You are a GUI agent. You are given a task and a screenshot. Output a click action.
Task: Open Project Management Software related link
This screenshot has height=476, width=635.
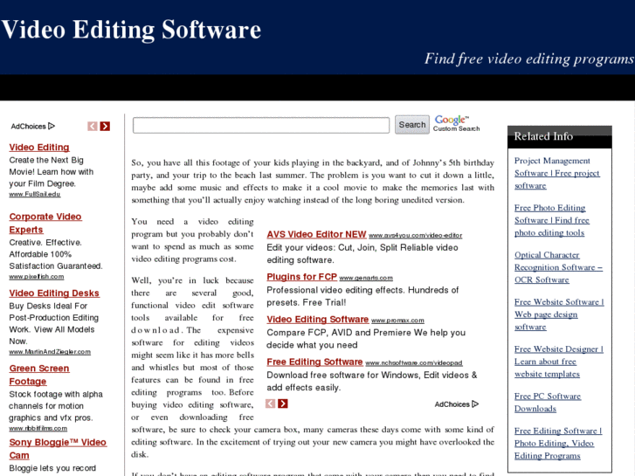[557, 173]
